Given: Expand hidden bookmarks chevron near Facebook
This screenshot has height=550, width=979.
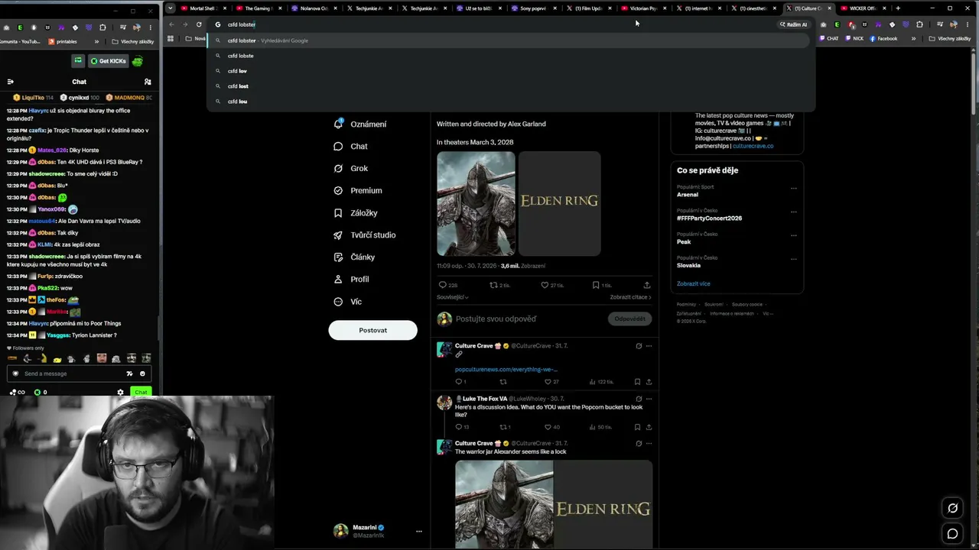Looking at the screenshot, I should pos(913,38).
